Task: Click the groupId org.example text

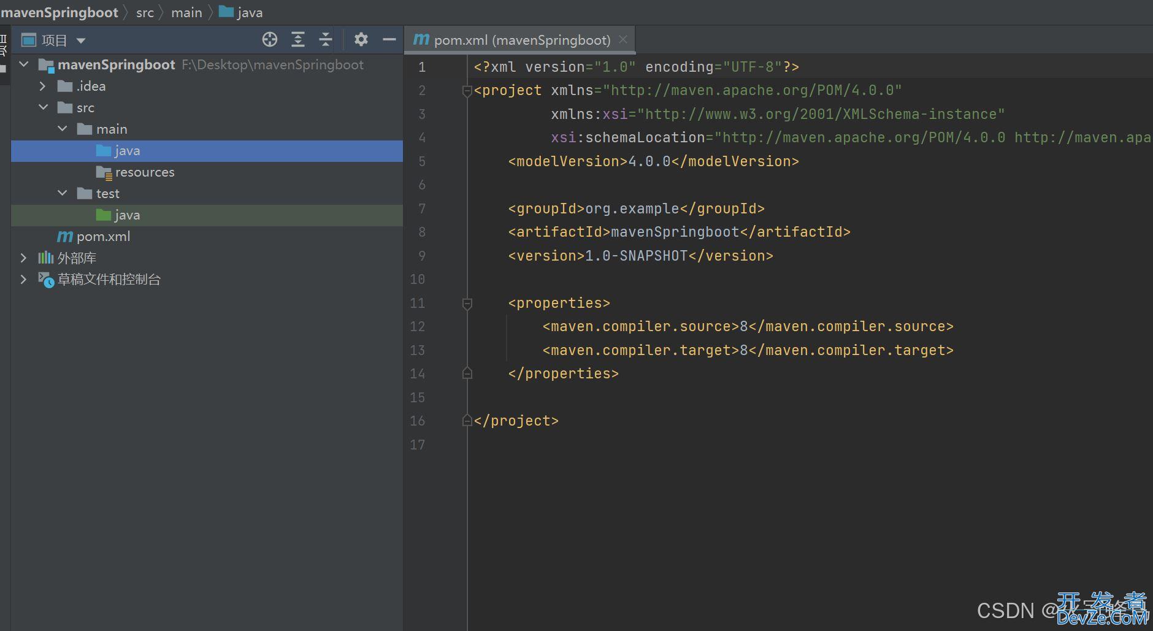Action: click(x=632, y=208)
